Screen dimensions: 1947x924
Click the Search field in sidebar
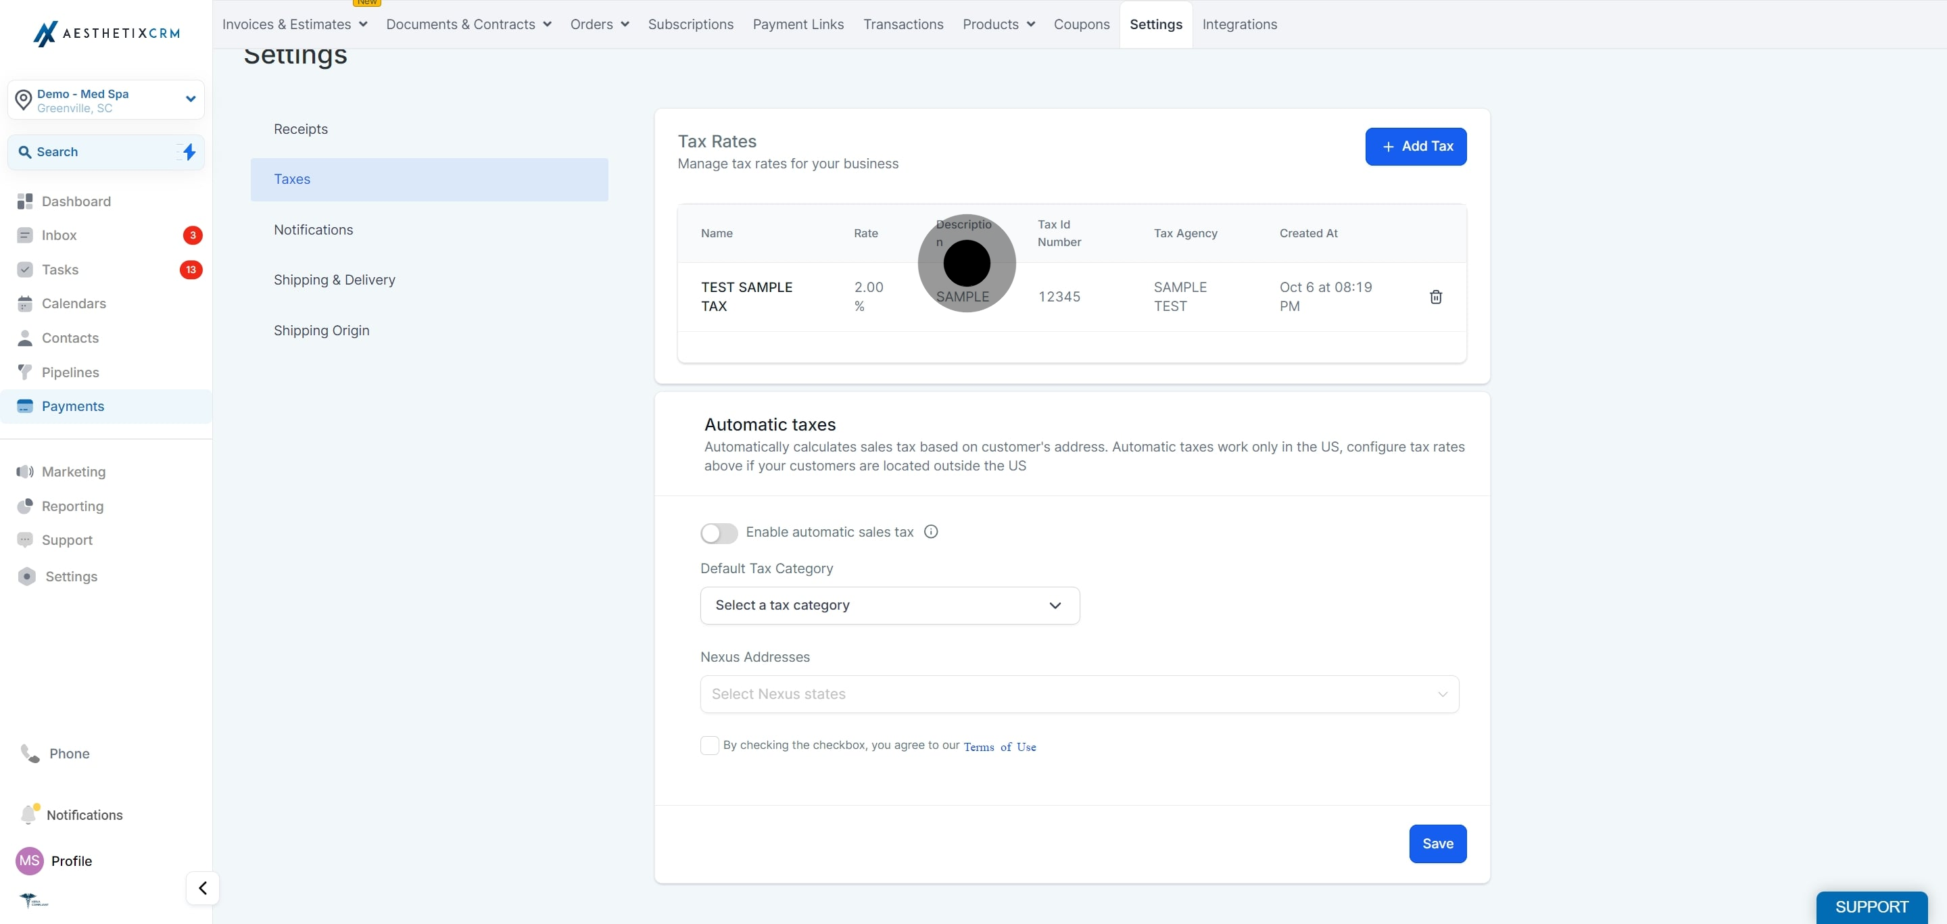click(x=95, y=152)
